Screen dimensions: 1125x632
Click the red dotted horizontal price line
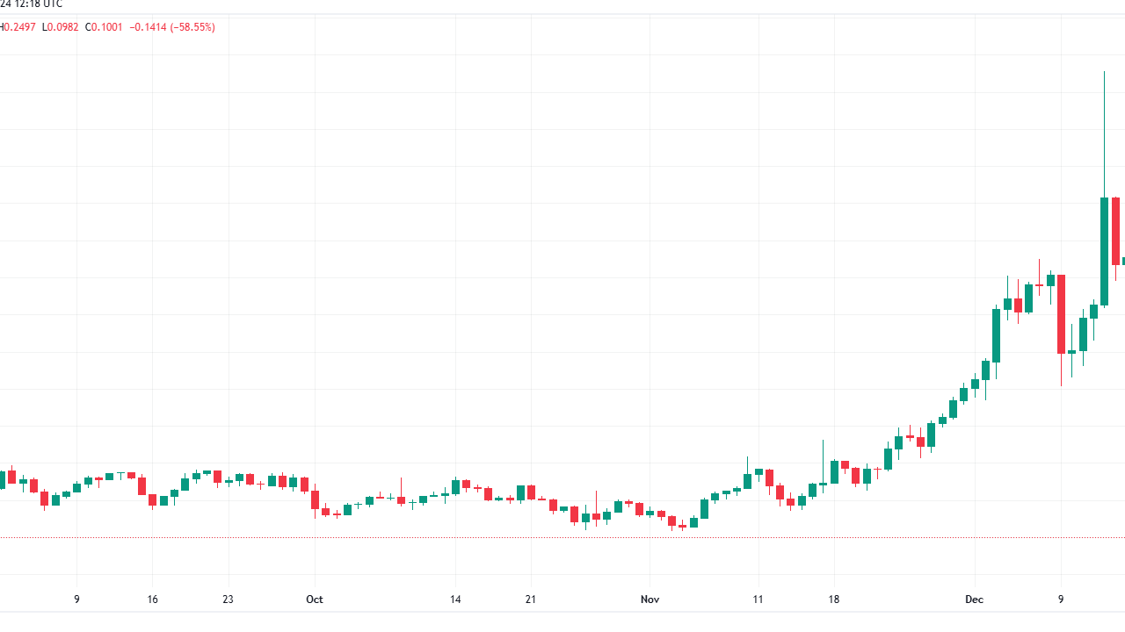[x=562, y=537]
